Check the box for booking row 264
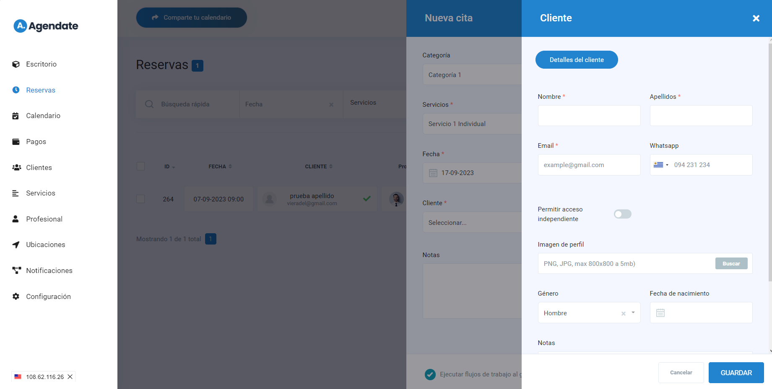This screenshot has width=772, height=389. (141, 199)
